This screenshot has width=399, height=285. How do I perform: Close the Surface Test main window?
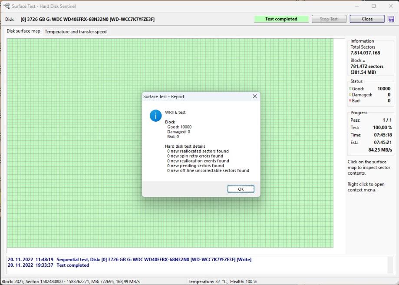390,6
